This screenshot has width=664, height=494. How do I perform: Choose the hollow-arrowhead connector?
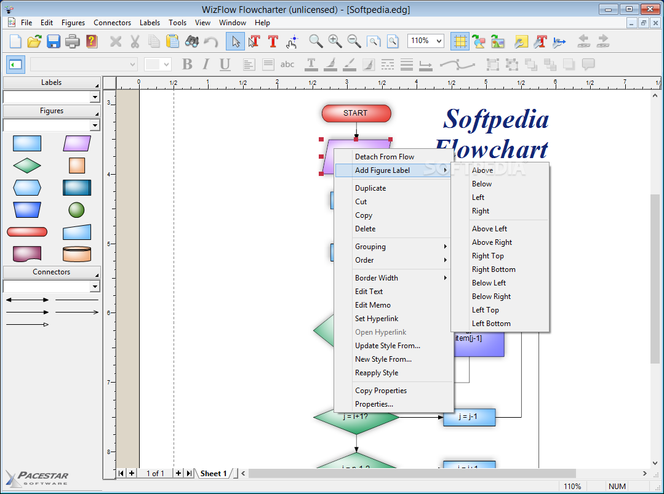pyautogui.click(x=27, y=325)
